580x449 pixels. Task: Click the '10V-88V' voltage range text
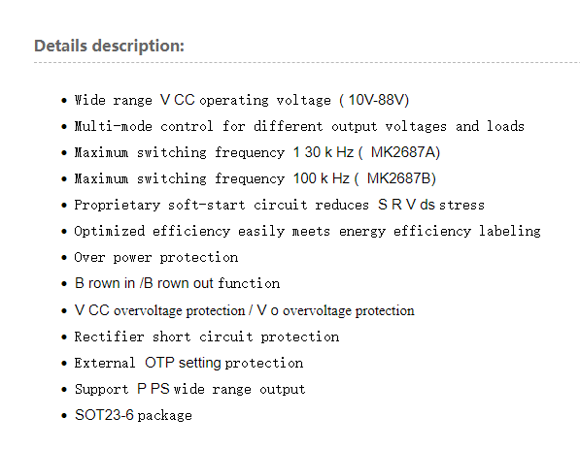[377, 100]
